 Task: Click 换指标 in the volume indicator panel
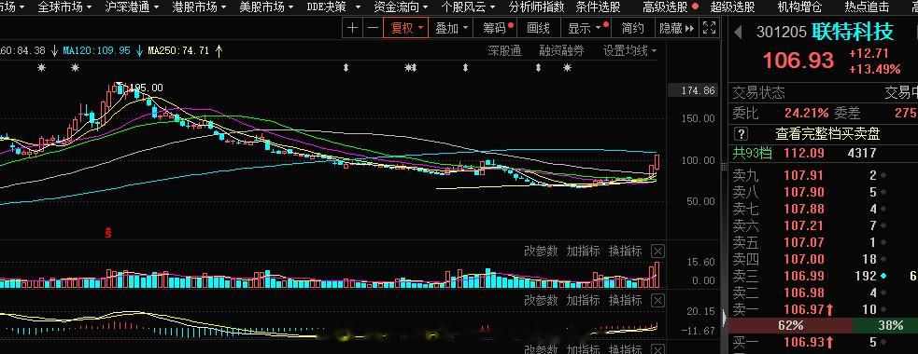click(x=626, y=252)
